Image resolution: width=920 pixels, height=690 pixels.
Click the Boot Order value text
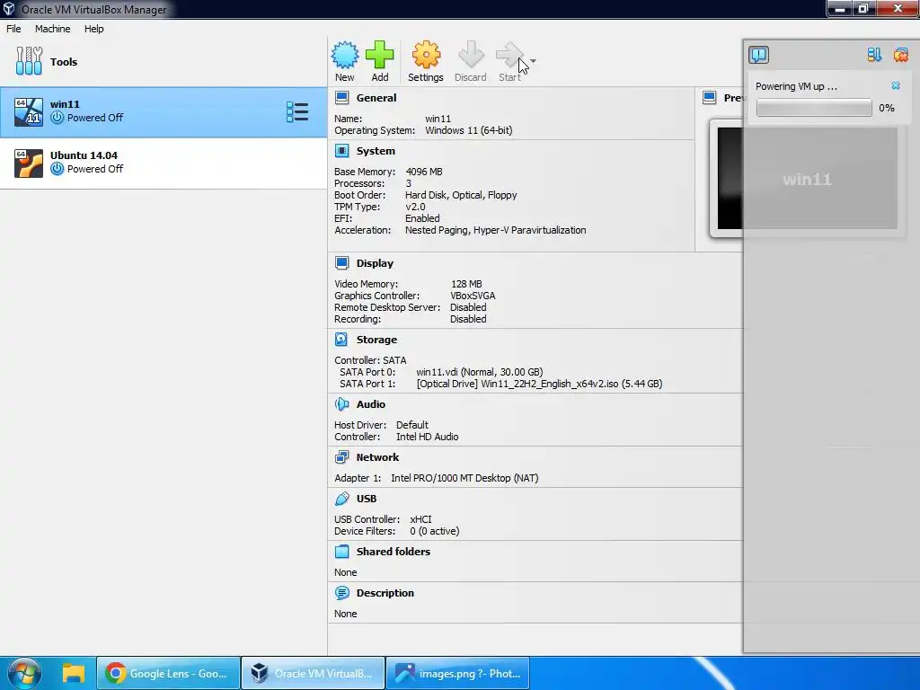[x=461, y=195]
